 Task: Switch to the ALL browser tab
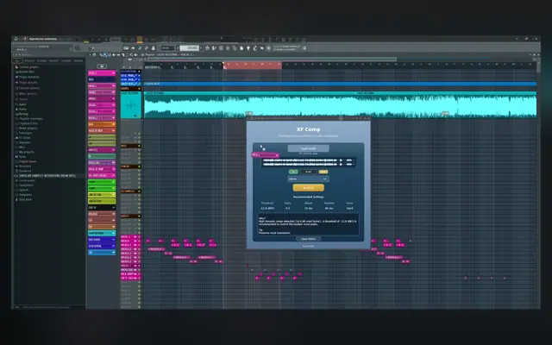[x=16, y=61]
